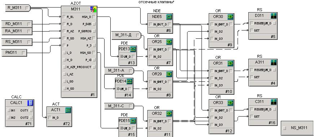Toggle the HSA_D output pin on M311
This screenshot has width=314, height=137.
click(x=94, y=17)
